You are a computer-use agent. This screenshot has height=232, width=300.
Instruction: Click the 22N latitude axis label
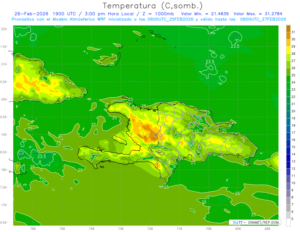[x=4, y=29]
